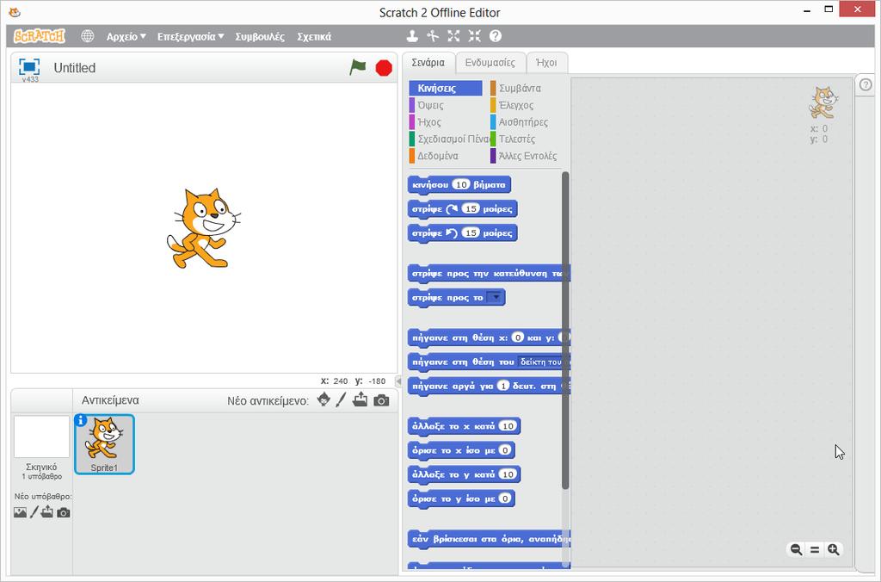Collapse the stage using the side arrow
The width and height of the screenshot is (881, 582).
[398, 381]
